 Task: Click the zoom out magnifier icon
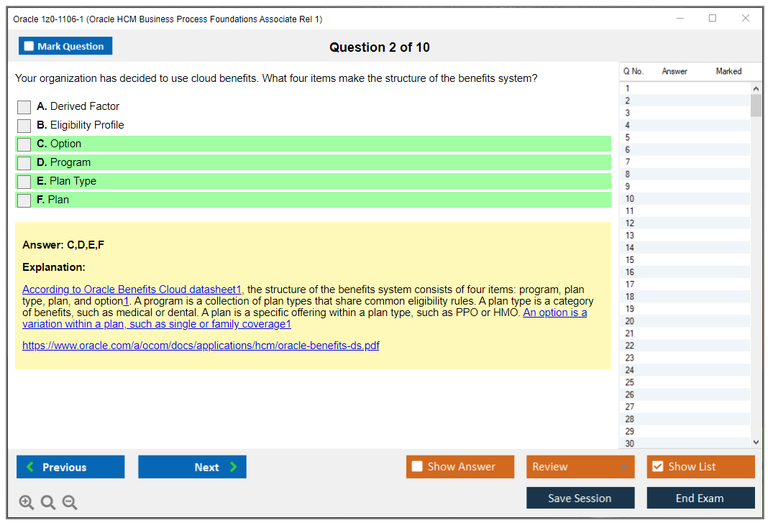pyautogui.click(x=70, y=502)
